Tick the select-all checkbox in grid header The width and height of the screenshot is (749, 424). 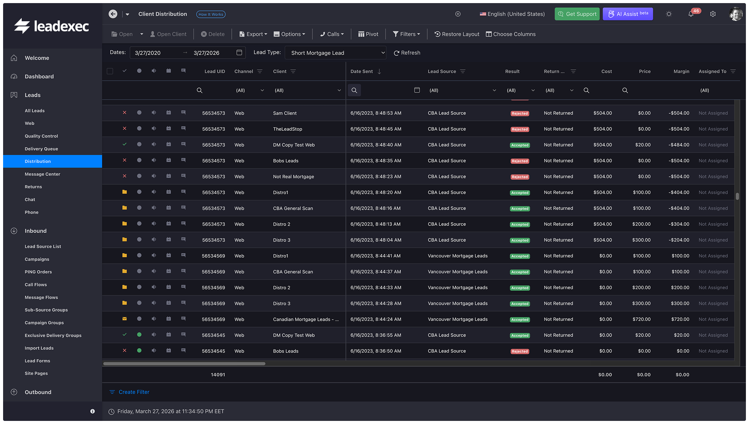(110, 71)
